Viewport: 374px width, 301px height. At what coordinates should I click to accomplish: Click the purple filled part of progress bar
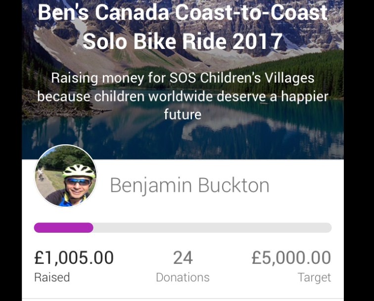(x=63, y=227)
